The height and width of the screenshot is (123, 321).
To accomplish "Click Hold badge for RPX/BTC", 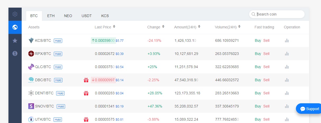I will point(58,54).
